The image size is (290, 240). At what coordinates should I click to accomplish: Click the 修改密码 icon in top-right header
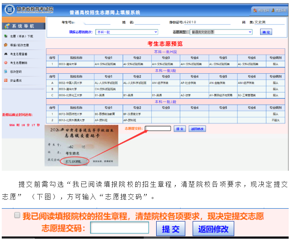255,10
